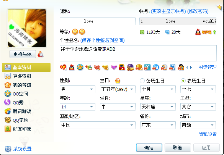Screen dimensions: 224x155
Task: Expand the 星座 dropdown showing 天秤座
Action: (x=158, y=107)
